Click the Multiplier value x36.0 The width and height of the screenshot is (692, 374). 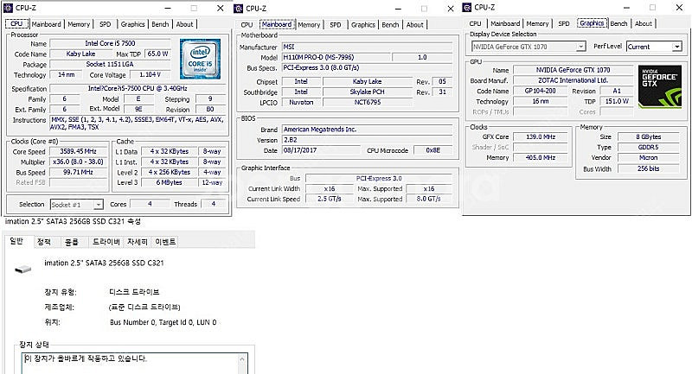point(78,162)
